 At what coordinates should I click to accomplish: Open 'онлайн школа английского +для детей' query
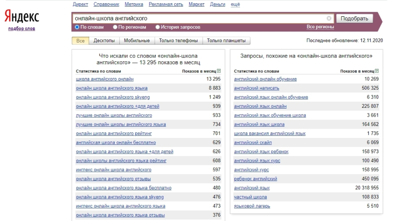coord(118,106)
